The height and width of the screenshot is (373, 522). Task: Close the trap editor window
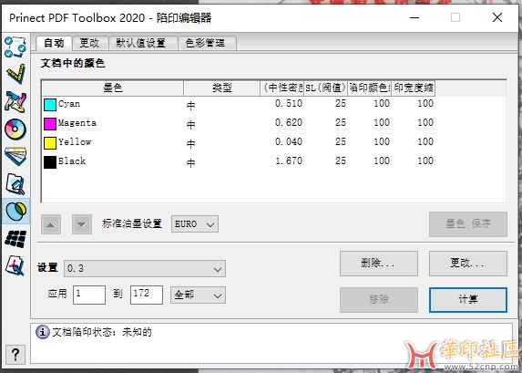point(497,17)
